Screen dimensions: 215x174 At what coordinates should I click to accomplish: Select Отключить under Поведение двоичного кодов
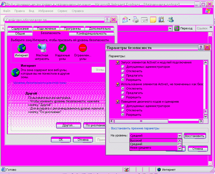pyautogui.click(x=123, y=110)
